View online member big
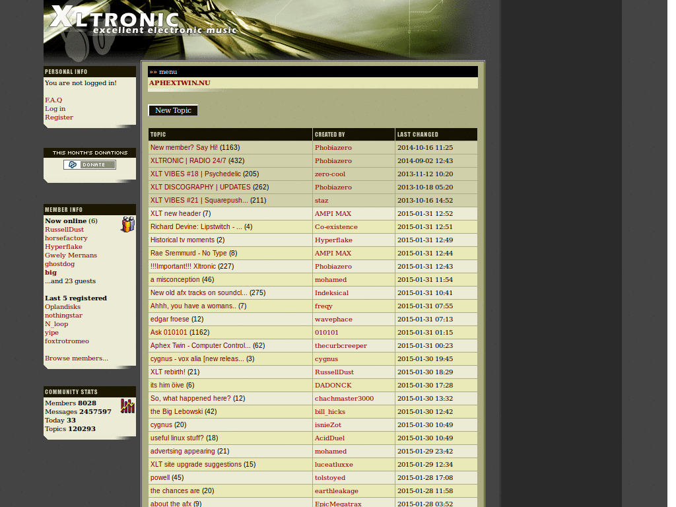Viewport: 676px width, 507px height. click(x=50, y=273)
